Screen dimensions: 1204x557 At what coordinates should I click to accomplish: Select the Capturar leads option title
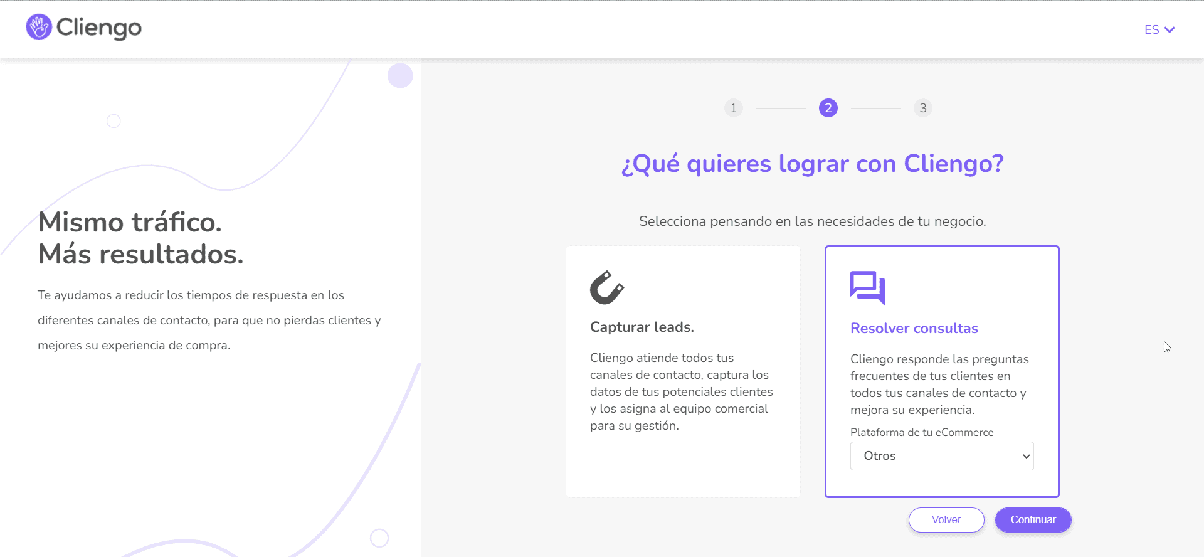pos(642,327)
